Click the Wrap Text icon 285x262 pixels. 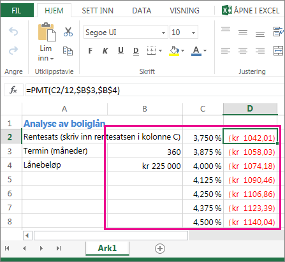click(278, 32)
